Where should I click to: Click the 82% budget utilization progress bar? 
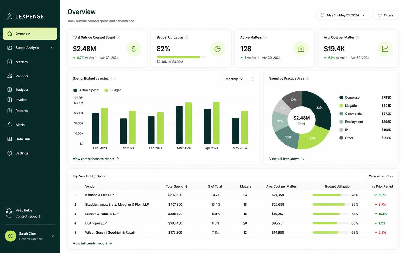(x=182, y=57)
